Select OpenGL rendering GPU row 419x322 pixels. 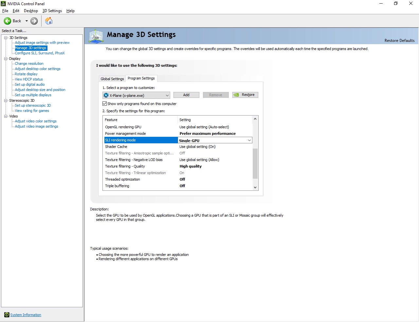(x=178, y=127)
